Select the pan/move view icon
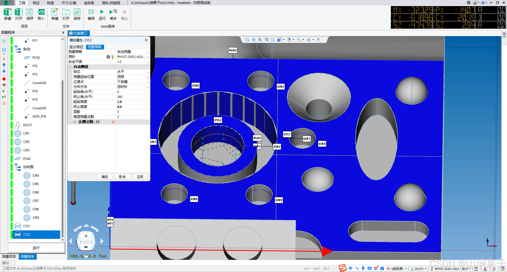 pyautogui.click(x=254, y=40)
